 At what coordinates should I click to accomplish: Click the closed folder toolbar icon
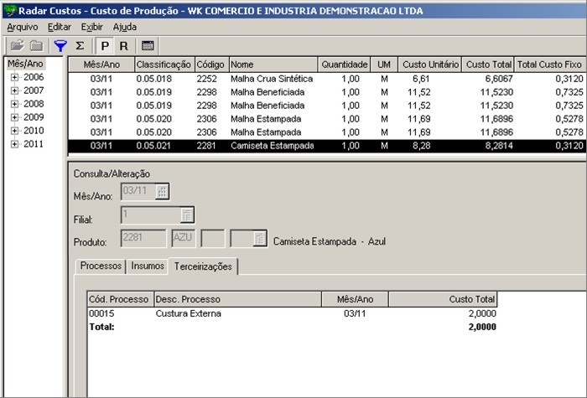click(x=36, y=46)
